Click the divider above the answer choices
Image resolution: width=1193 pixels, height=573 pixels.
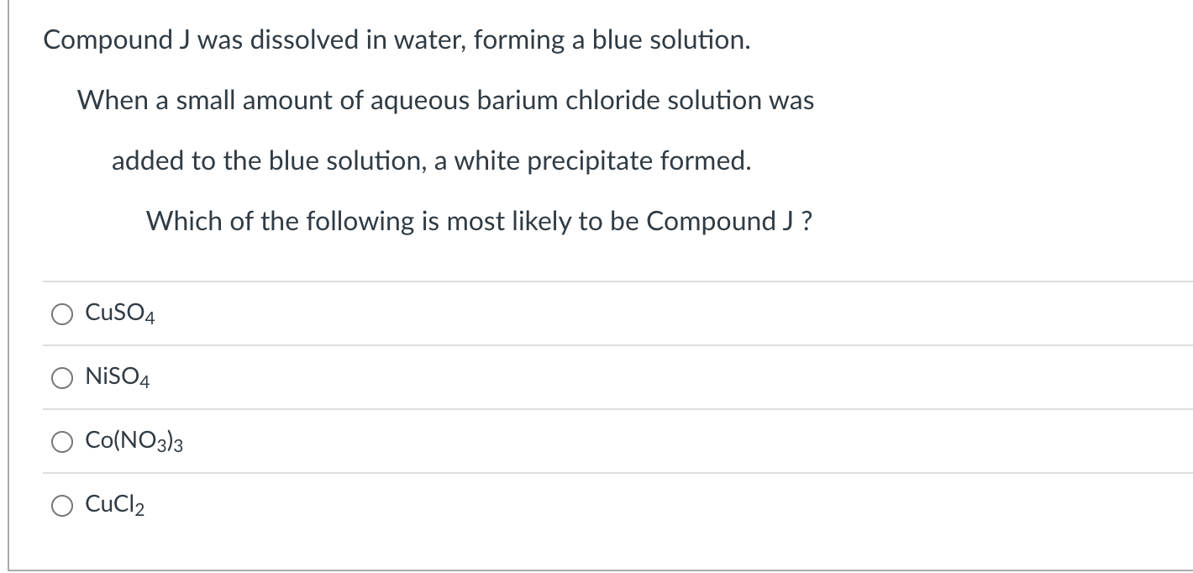coord(588,281)
